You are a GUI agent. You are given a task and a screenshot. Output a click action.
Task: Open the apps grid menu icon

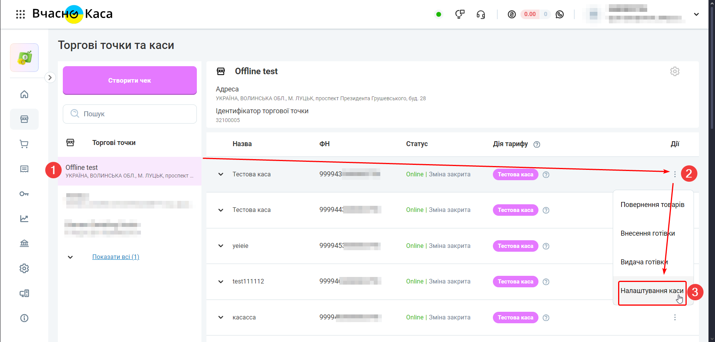[x=20, y=15]
